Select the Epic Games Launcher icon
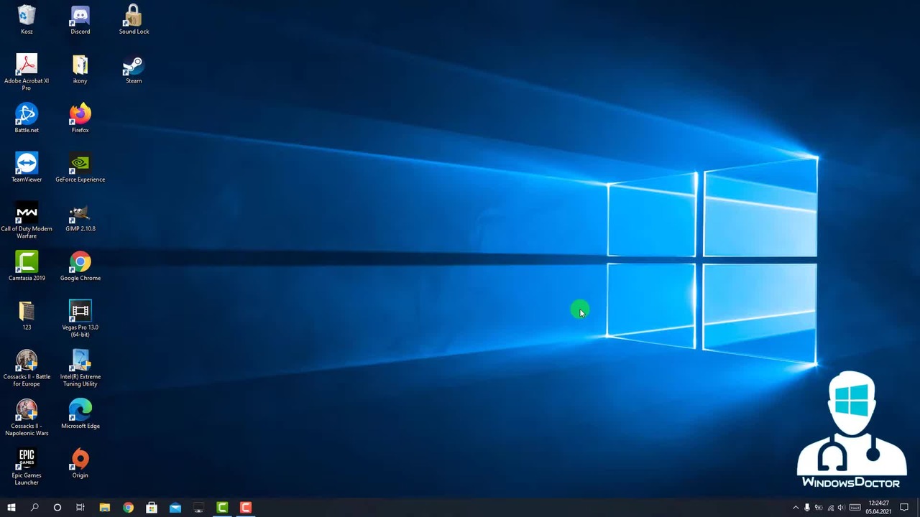The width and height of the screenshot is (920, 517). [27, 467]
